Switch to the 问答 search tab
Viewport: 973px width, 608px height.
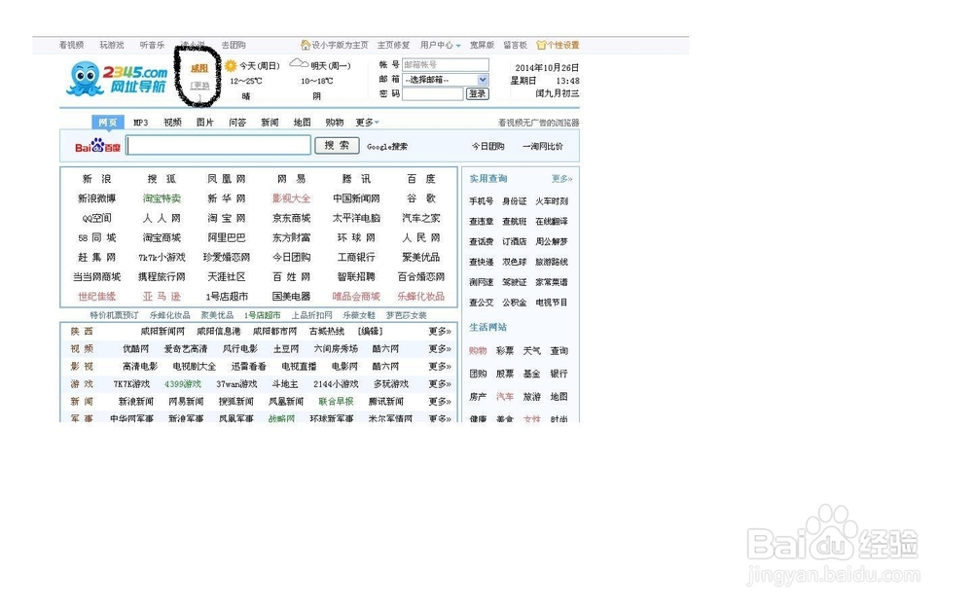(237, 123)
